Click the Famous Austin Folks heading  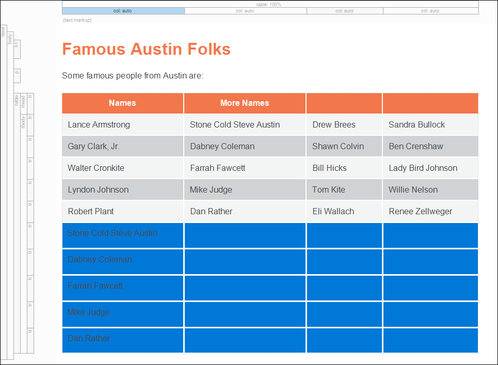pyautogui.click(x=146, y=49)
